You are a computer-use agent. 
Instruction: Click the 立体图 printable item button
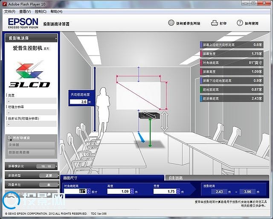[31, 145]
